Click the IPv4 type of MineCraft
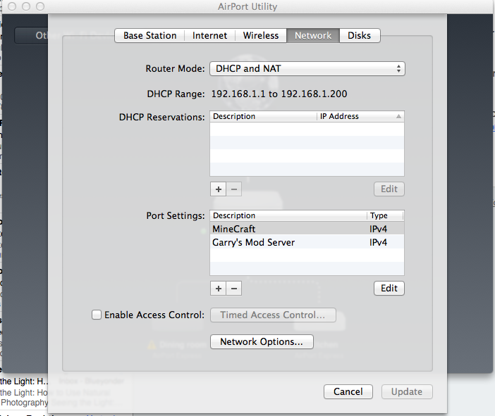This screenshot has height=416, width=495. click(x=378, y=229)
